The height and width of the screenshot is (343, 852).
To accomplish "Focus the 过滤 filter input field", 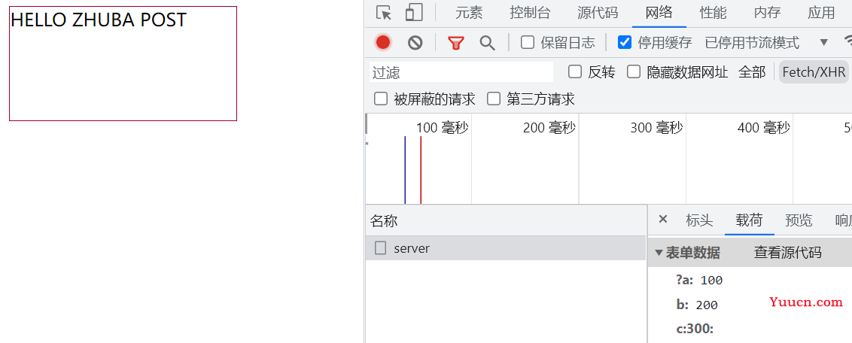I will [x=461, y=72].
